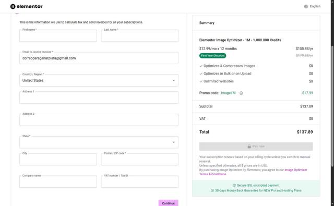Click the Pay now button
The height and width of the screenshot is (206, 334).
coord(256,147)
